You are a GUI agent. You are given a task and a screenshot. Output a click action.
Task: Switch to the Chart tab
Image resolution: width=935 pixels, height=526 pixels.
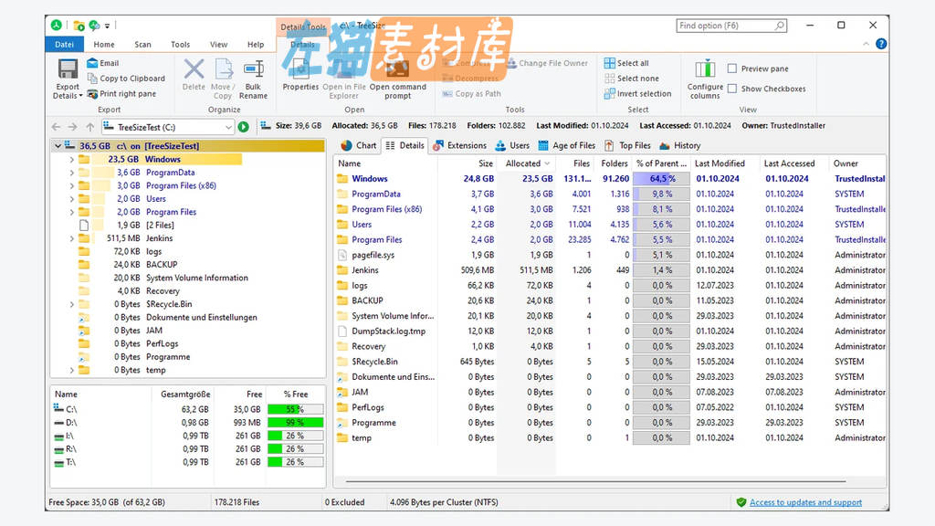359,145
